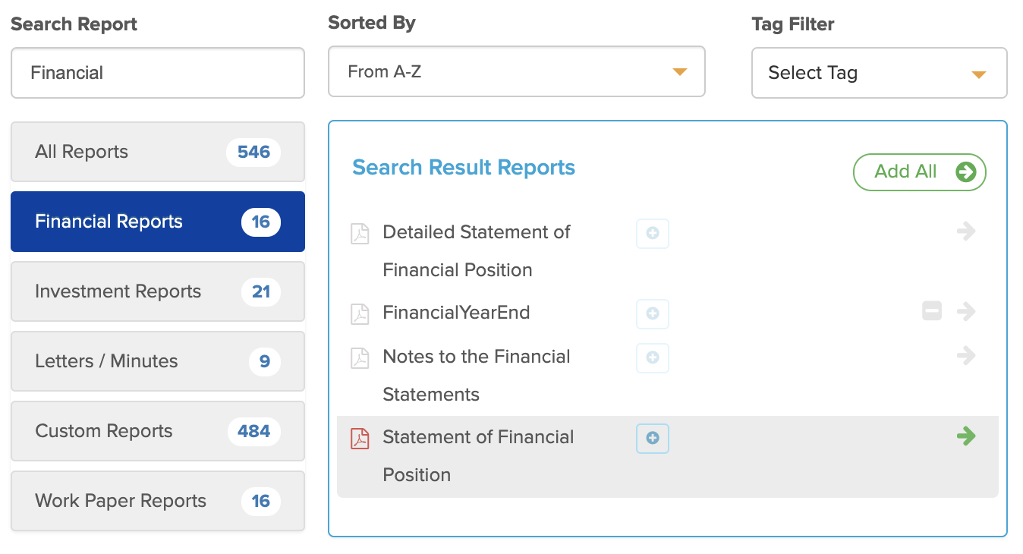Open the Work Paper Reports category
The image size is (1023, 554).
coord(158,501)
